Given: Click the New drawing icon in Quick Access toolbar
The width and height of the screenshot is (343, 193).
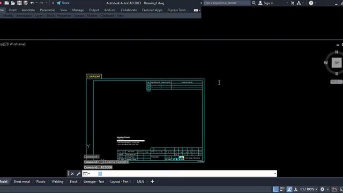Looking at the screenshot, I should click(x=6, y=3).
